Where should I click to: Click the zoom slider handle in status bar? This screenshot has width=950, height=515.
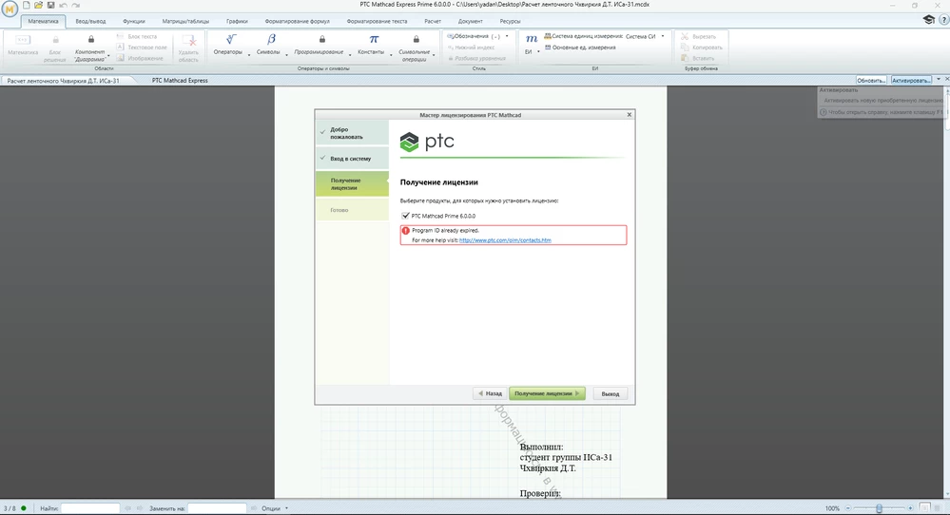(x=879, y=508)
